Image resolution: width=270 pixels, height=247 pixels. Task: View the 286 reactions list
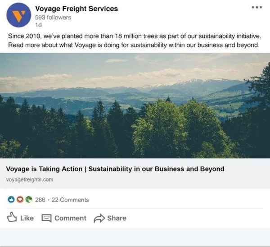(x=40, y=200)
